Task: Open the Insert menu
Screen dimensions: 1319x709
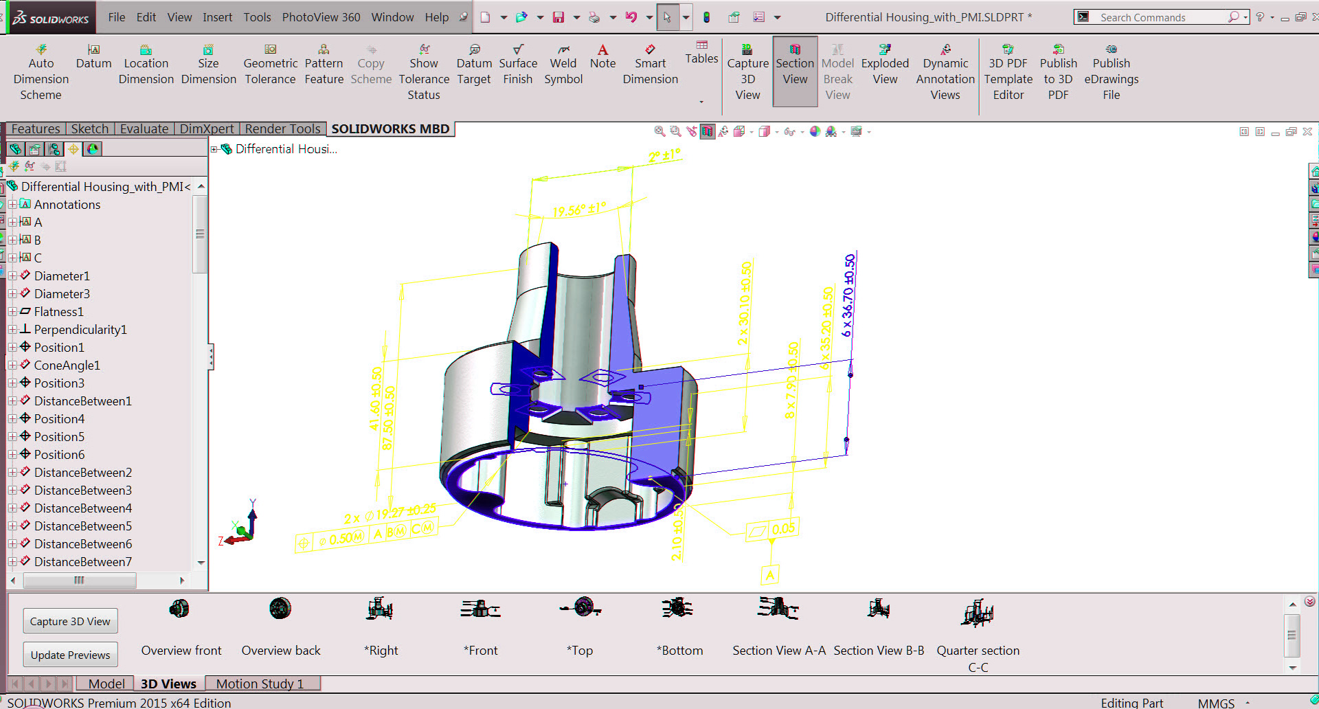Action: click(217, 17)
